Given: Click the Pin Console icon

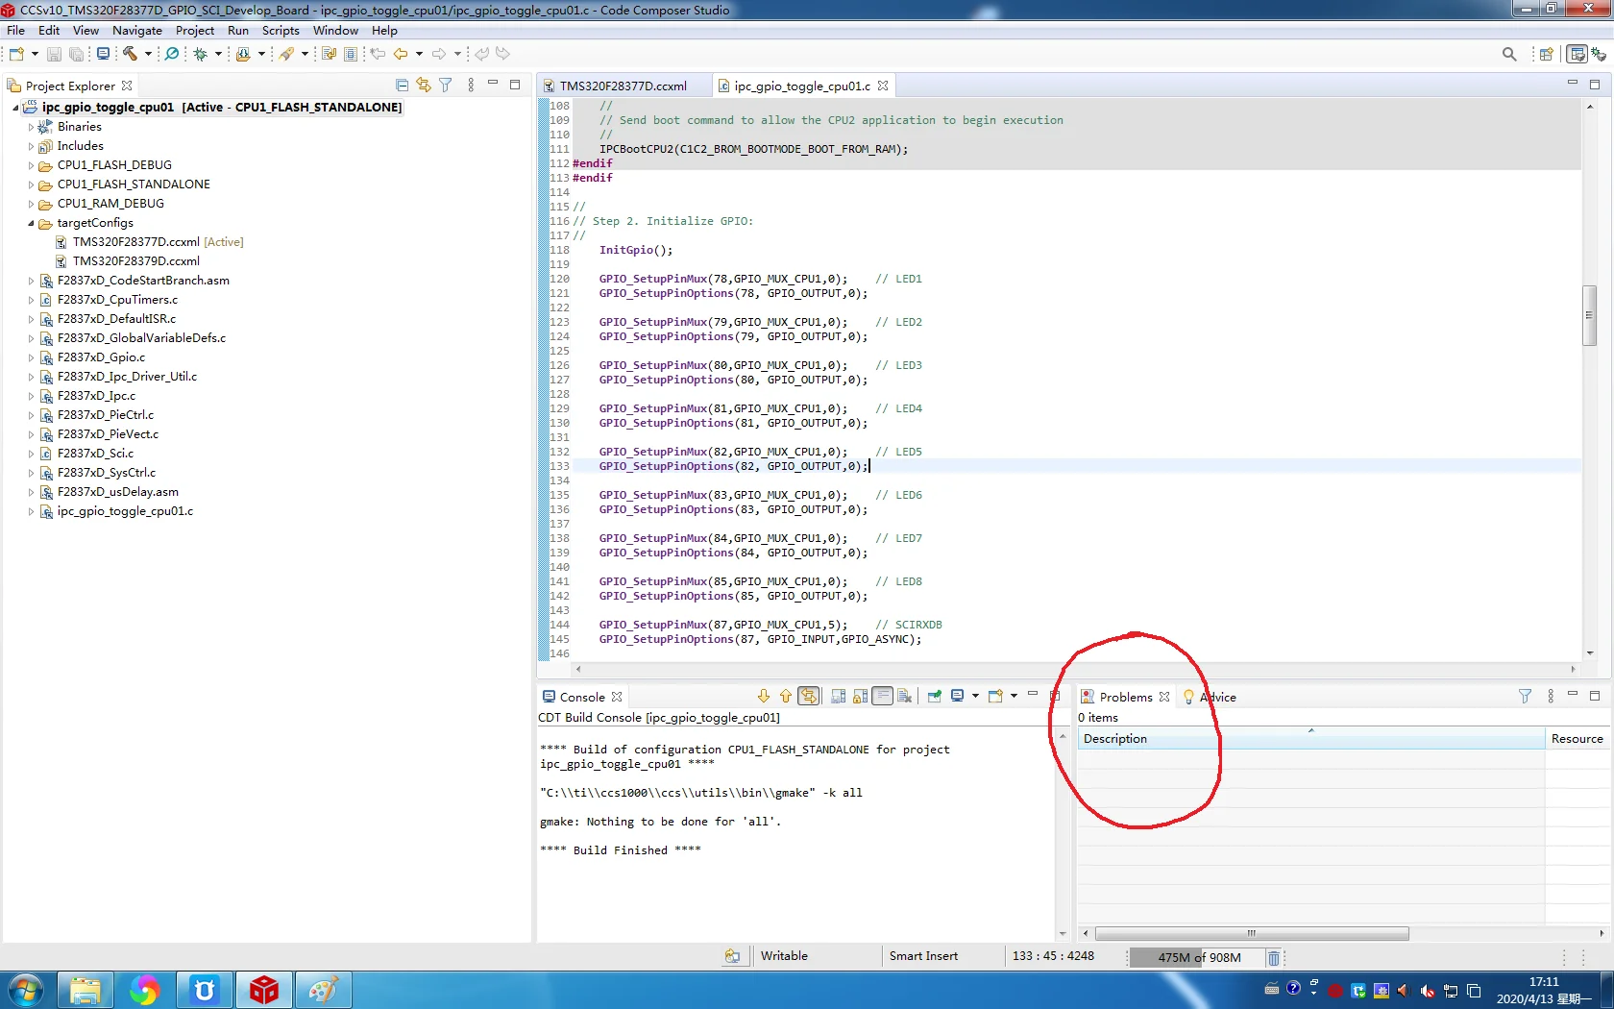Looking at the screenshot, I should pyautogui.click(x=934, y=697).
